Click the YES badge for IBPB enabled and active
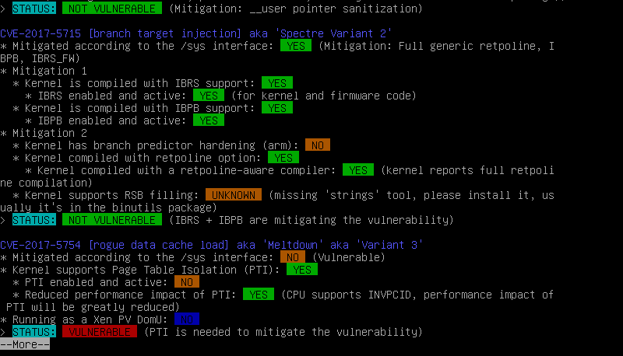 (x=209, y=120)
